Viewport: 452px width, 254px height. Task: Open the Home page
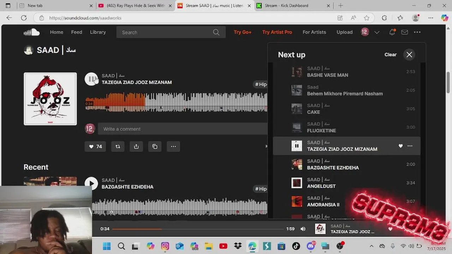(56, 32)
